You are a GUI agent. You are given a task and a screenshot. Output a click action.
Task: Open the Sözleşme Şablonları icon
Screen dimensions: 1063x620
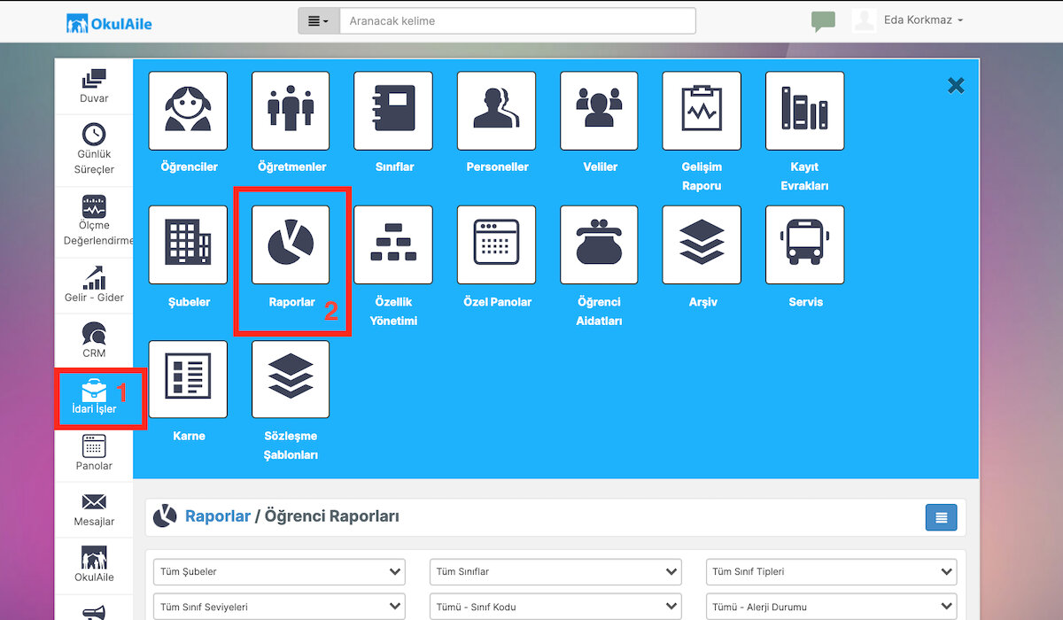tap(291, 379)
